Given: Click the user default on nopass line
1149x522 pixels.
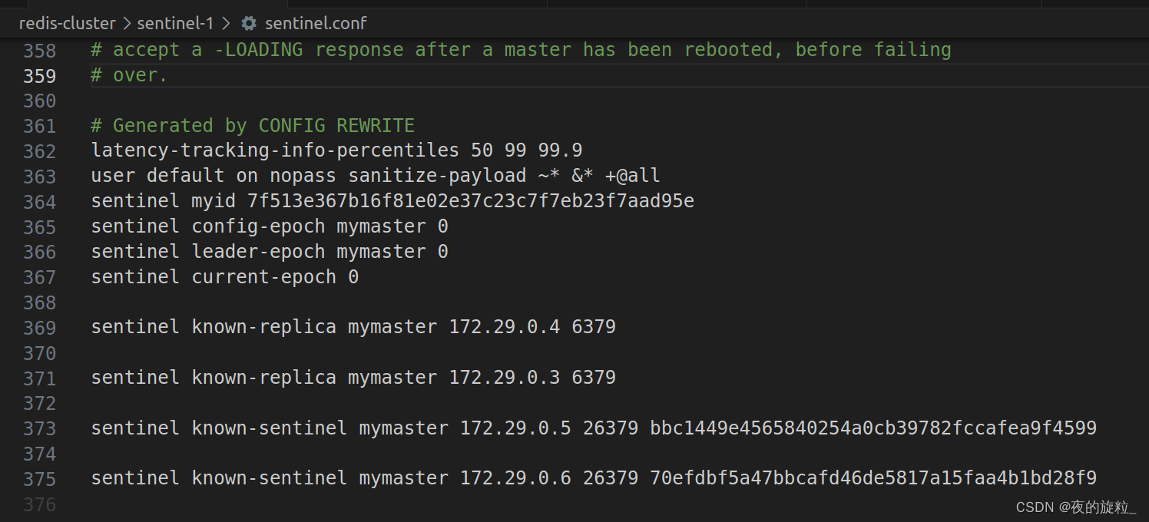Looking at the screenshot, I should [375, 175].
